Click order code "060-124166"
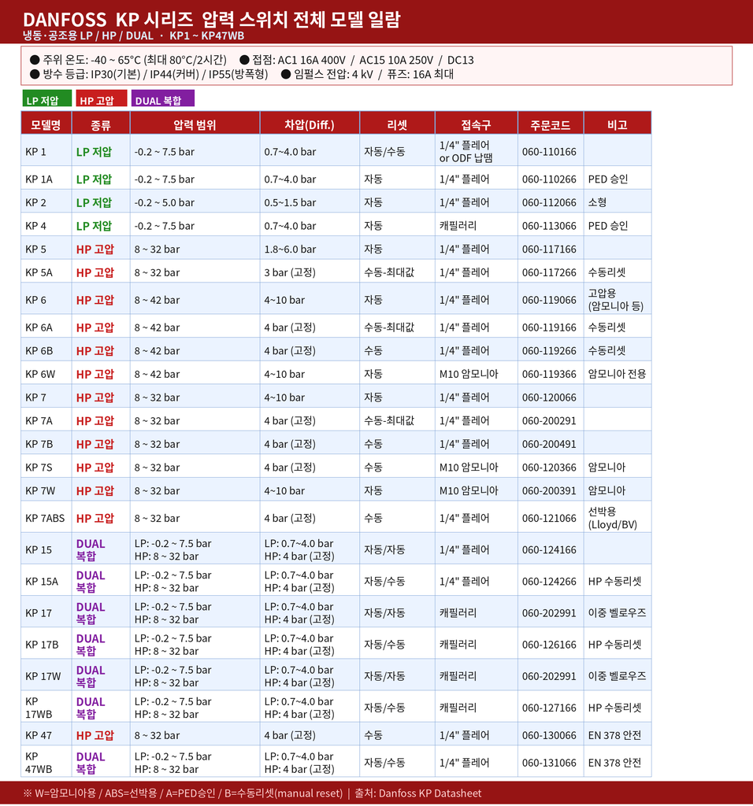Image resolution: width=753 pixels, height=806 pixels. coord(549,549)
